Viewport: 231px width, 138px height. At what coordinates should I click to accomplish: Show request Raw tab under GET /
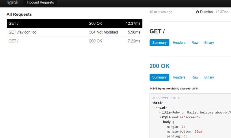point(195,42)
